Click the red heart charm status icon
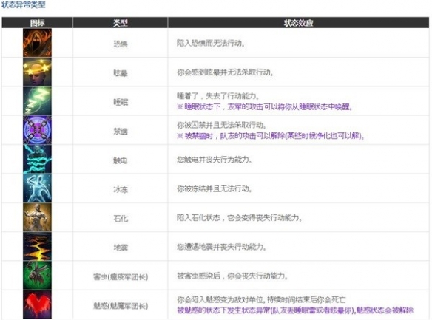The width and height of the screenshot is (432, 320). pyautogui.click(x=37, y=304)
